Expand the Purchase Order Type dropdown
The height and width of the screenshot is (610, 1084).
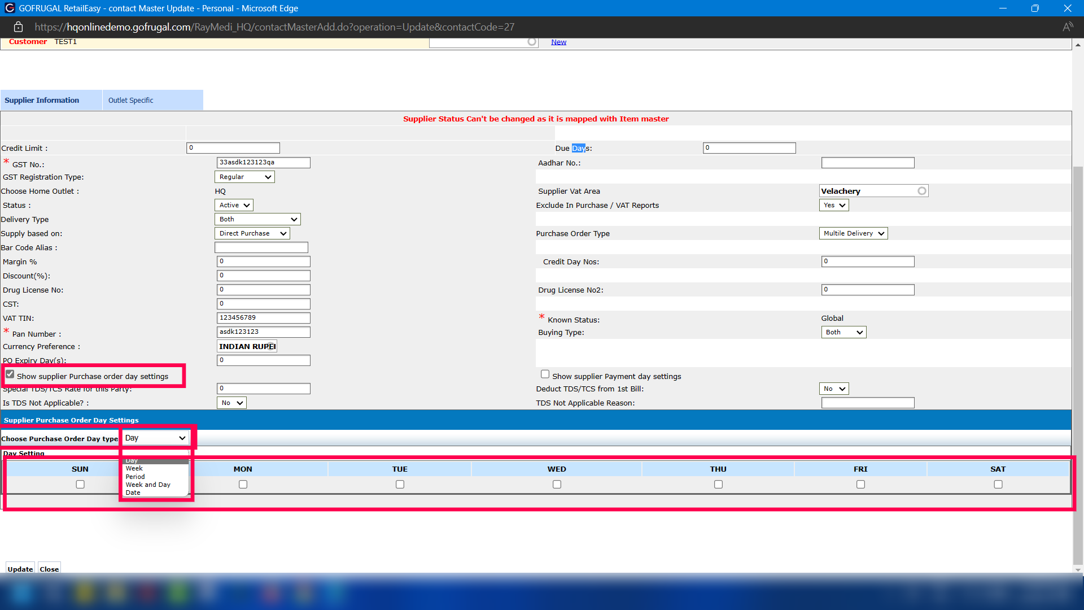853,233
